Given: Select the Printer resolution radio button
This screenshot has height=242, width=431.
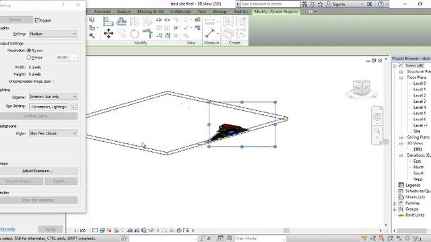Looking at the screenshot, I should 29,58.
